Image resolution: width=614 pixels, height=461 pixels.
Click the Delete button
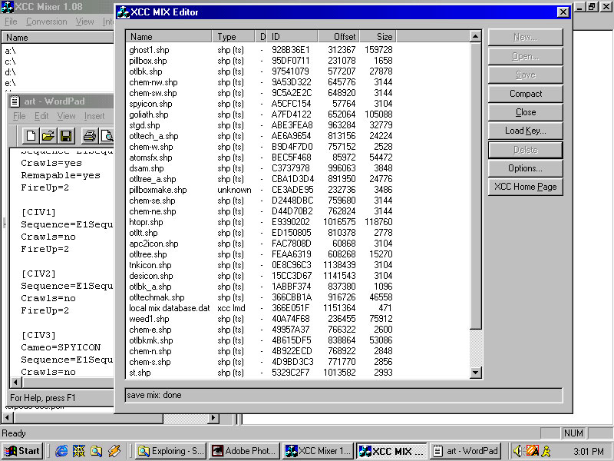[526, 150]
